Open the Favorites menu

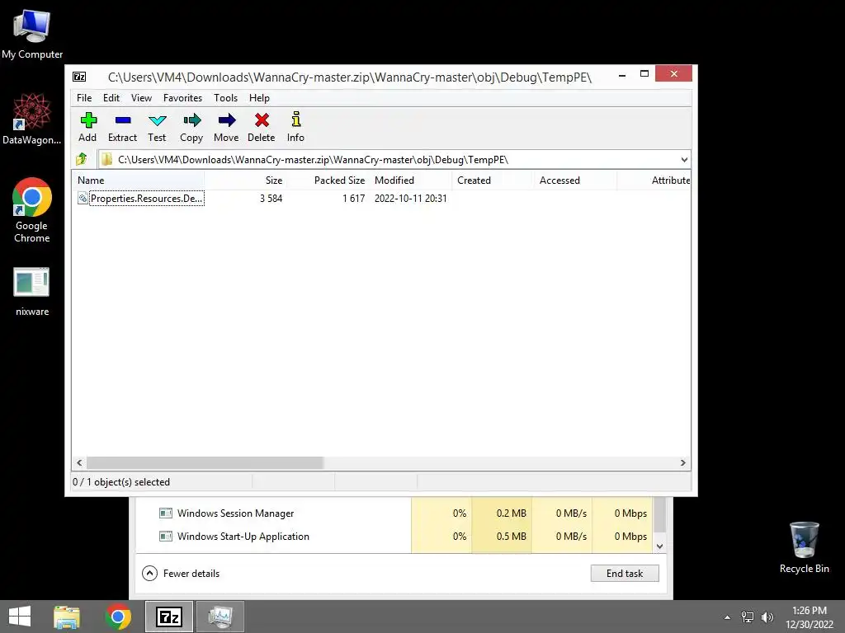pyautogui.click(x=182, y=98)
